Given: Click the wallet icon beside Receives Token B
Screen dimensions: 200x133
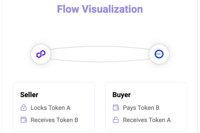Looking at the screenshot, I should 24,120.
